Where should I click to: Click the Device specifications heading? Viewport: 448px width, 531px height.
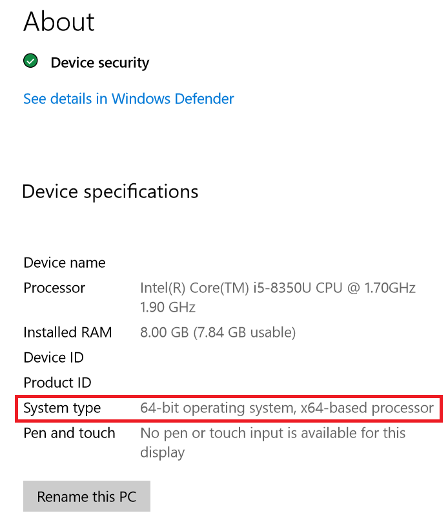(x=110, y=192)
